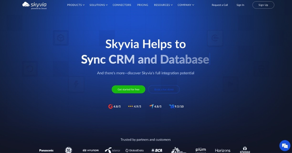The height and width of the screenshot is (153, 292).
Task: Open the Pricing page
Action: 143,5
